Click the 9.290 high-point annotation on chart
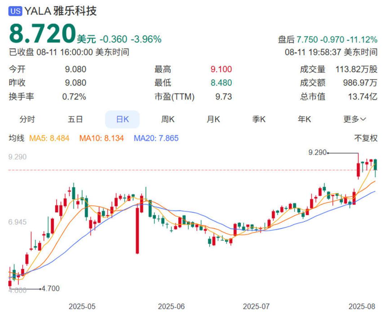This screenshot has width=390, height=317. (317, 152)
